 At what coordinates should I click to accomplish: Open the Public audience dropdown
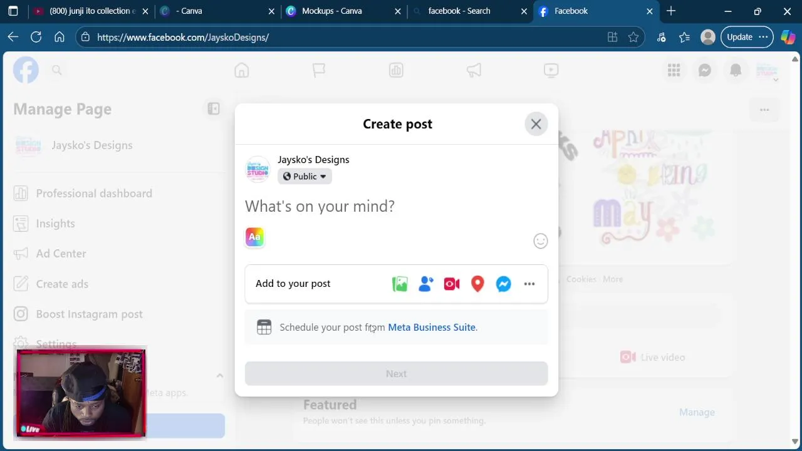305,177
